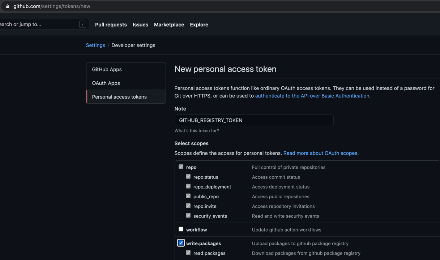Open Issues in top navigation
The image size is (440, 260).
140,25
